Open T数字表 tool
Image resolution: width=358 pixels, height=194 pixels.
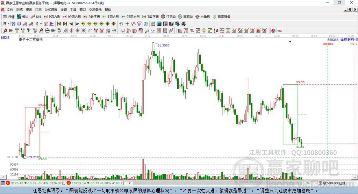click(x=150, y=17)
